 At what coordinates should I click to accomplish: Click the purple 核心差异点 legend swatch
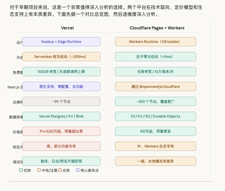coord(78,170)
